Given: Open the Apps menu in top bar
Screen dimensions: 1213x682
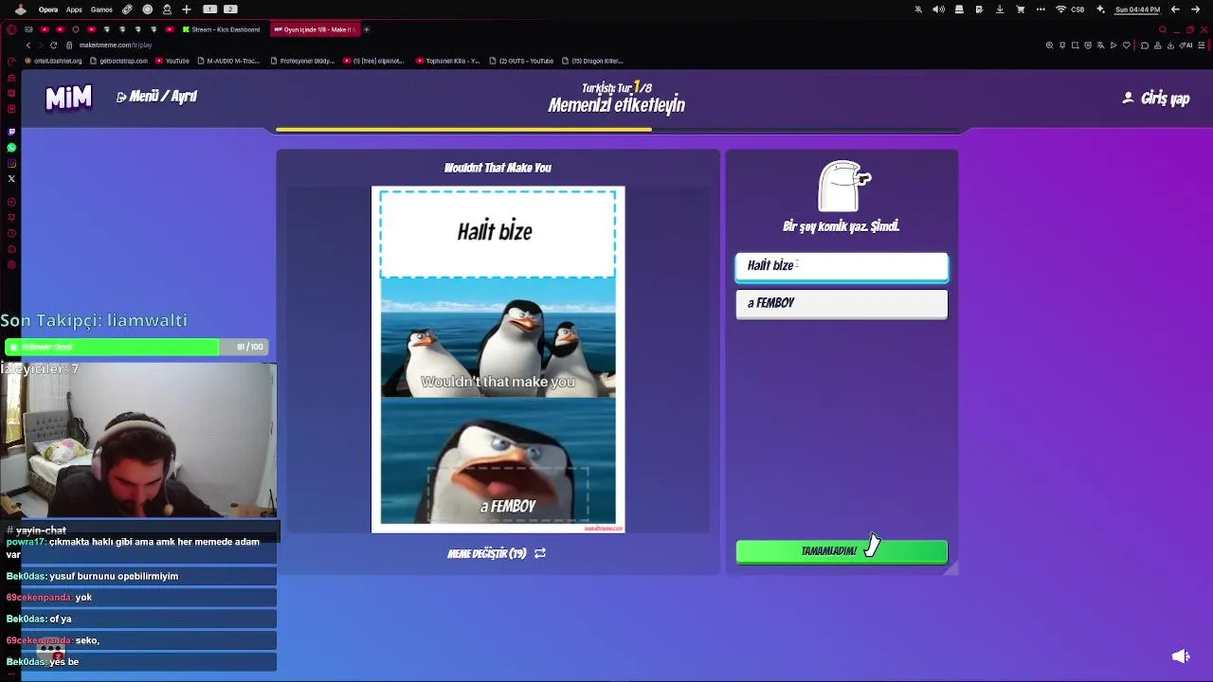Looking at the screenshot, I should coord(74,9).
